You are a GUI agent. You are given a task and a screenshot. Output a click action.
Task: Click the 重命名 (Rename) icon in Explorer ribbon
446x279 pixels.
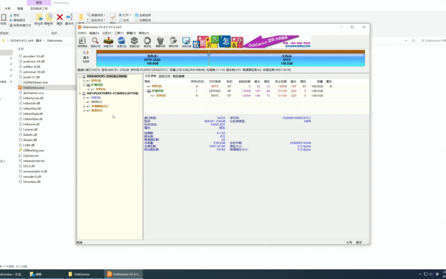(x=69, y=19)
